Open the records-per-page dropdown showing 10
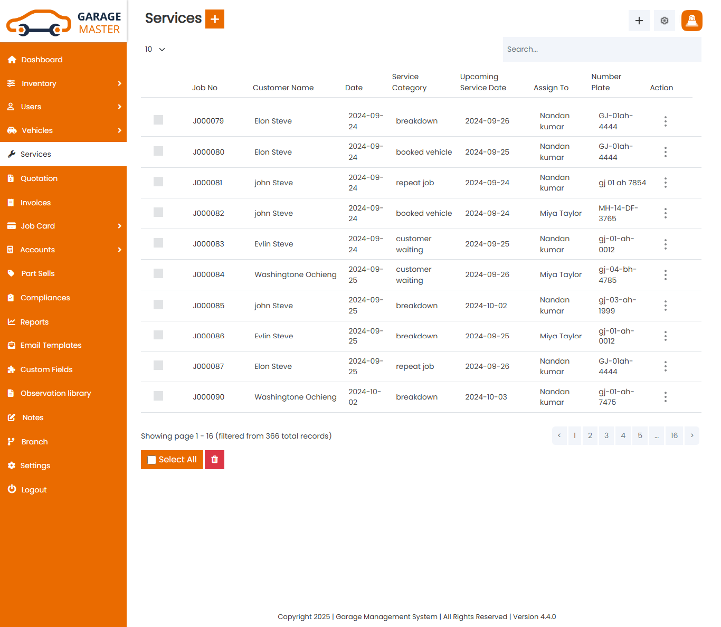The height and width of the screenshot is (627, 721). pyautogui.click(x=155, y=49)
